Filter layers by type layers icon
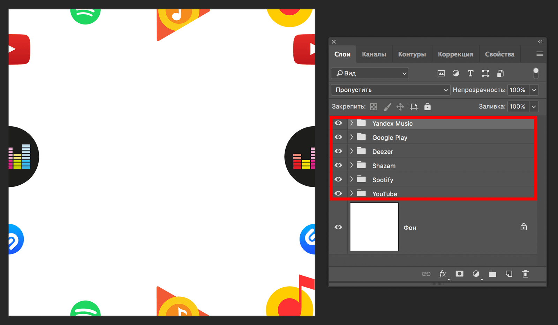This screenshot has width=558, height=325. pos(470,73)
